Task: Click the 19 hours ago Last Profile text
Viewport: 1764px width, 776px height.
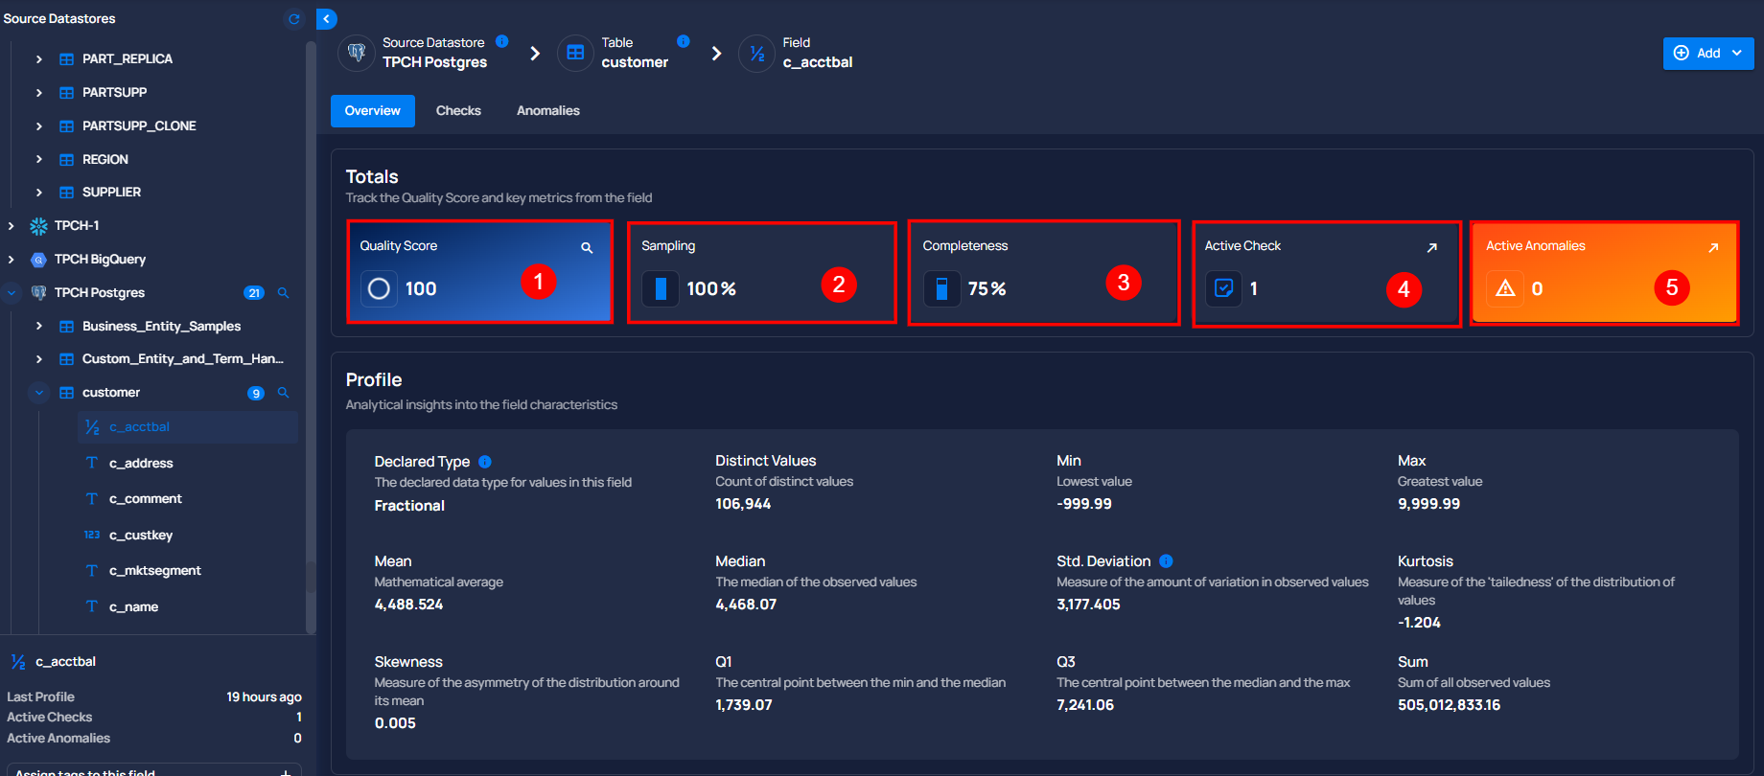Action: (x=264, y=697)
